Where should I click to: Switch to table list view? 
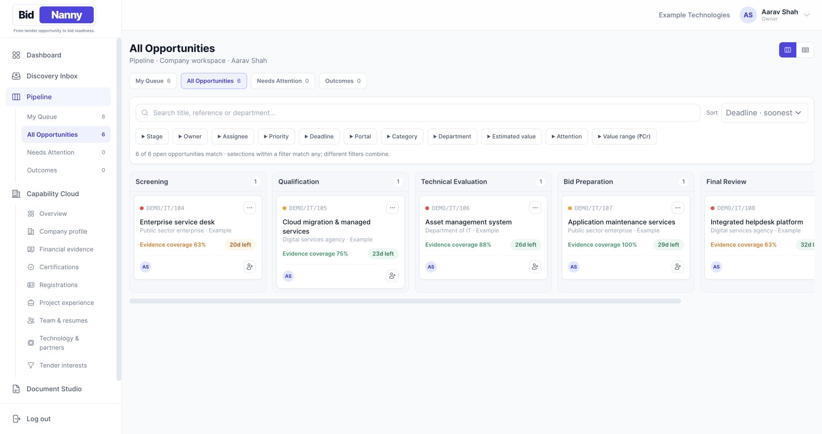tap(805, 50)
